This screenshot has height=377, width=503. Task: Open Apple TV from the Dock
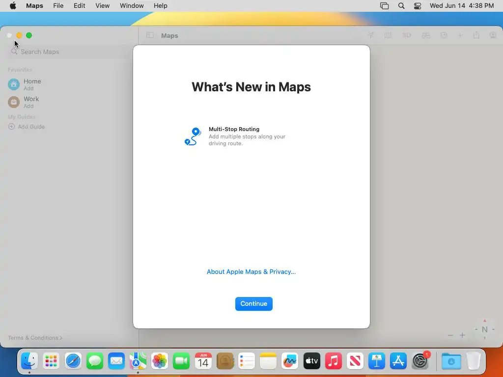click(311, 361)
